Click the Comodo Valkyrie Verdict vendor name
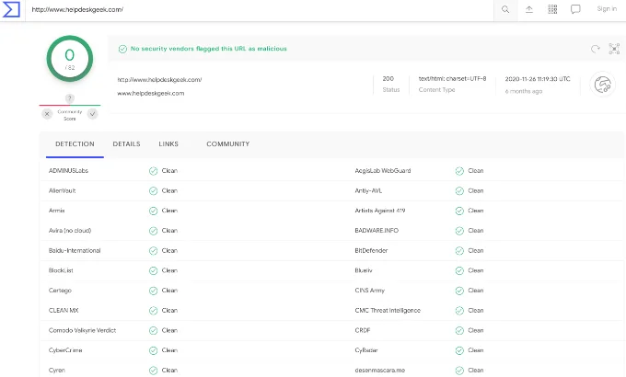The height and width of the screenshot is (377, 626). [x=82, y=330]
